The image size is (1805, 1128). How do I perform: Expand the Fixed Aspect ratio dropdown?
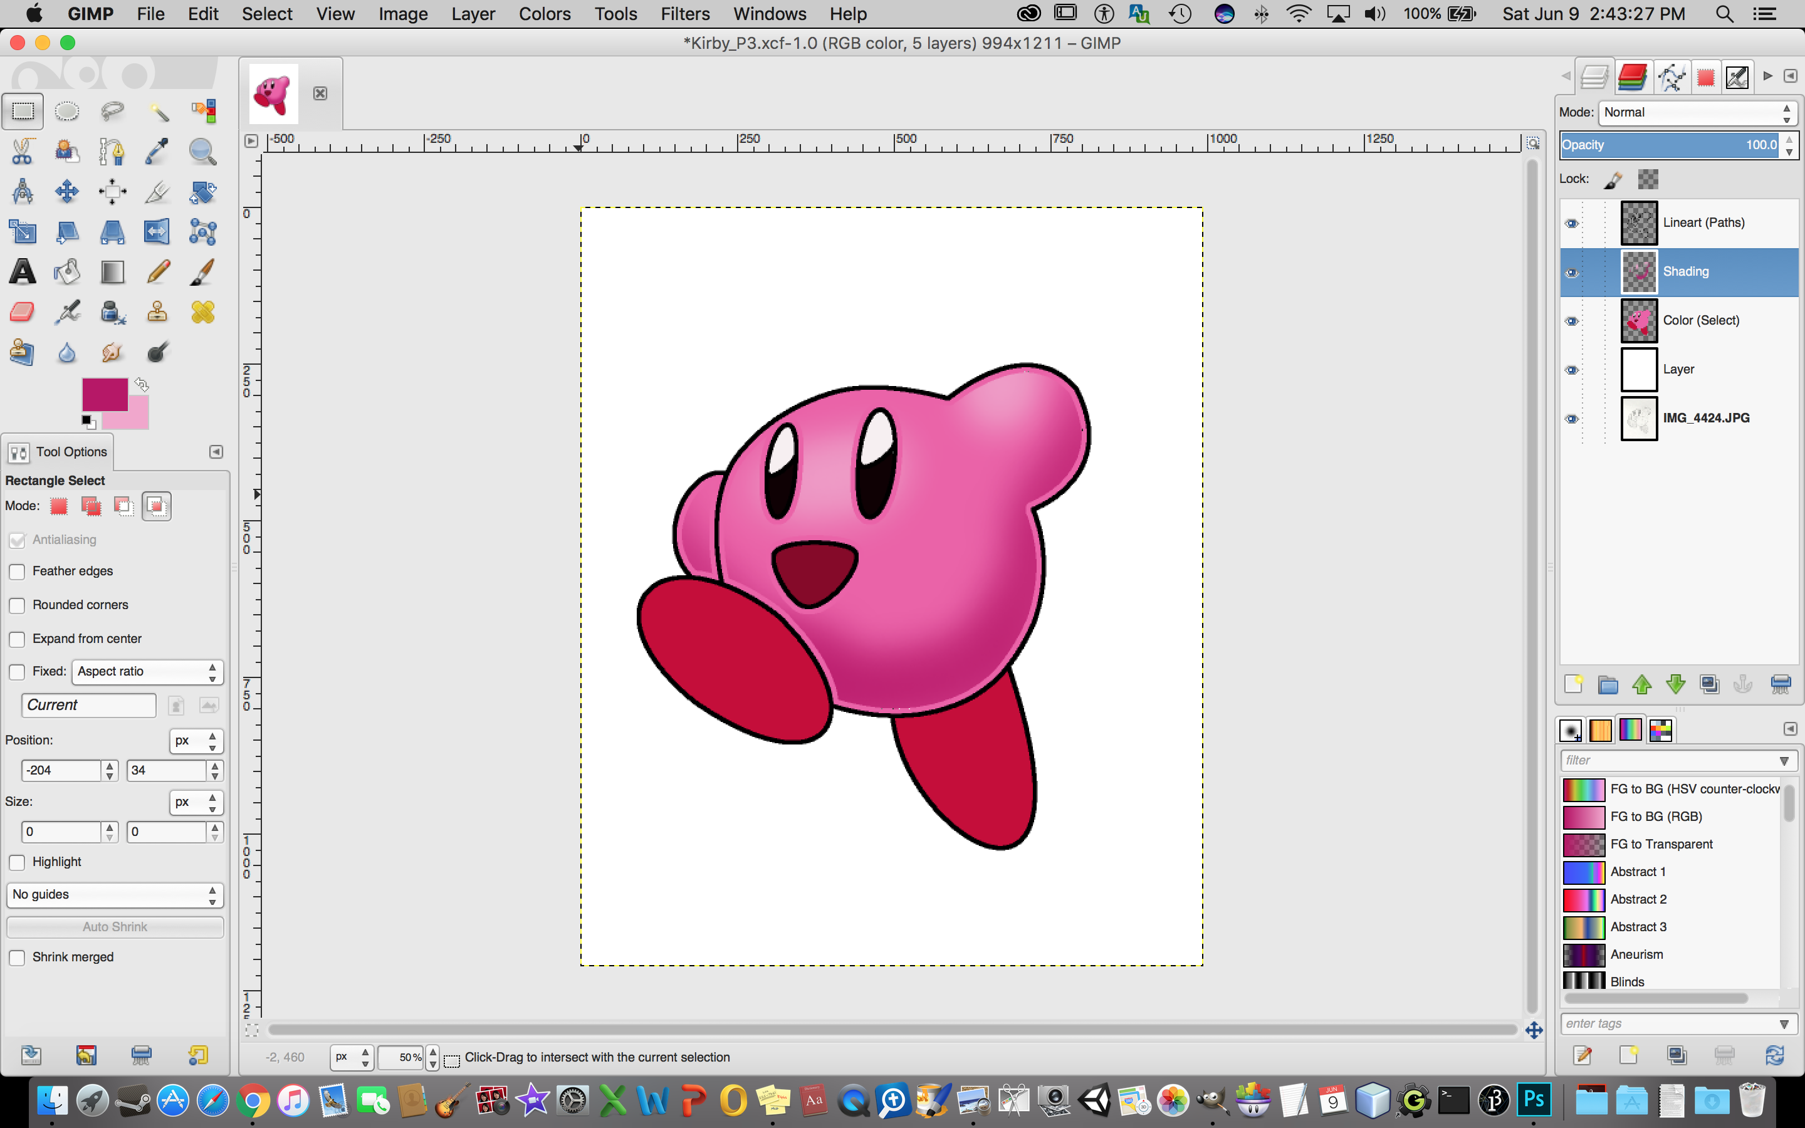(147, 671)
